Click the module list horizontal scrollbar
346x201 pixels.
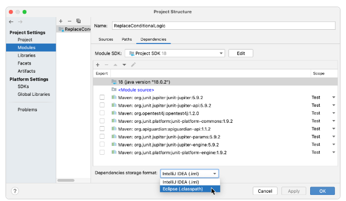pos(66,180)
